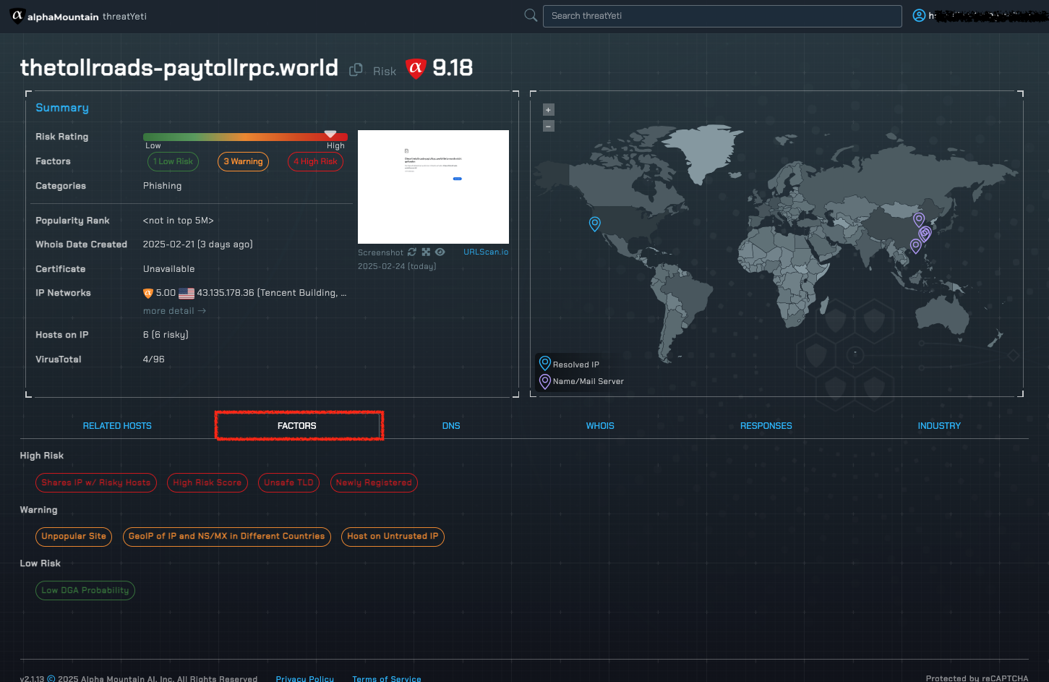The image size is (1049, 682).
Task: Open the WHOIS tab
Action: coord(600,426)
